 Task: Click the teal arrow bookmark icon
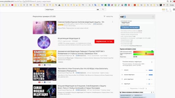coord(126,5)
